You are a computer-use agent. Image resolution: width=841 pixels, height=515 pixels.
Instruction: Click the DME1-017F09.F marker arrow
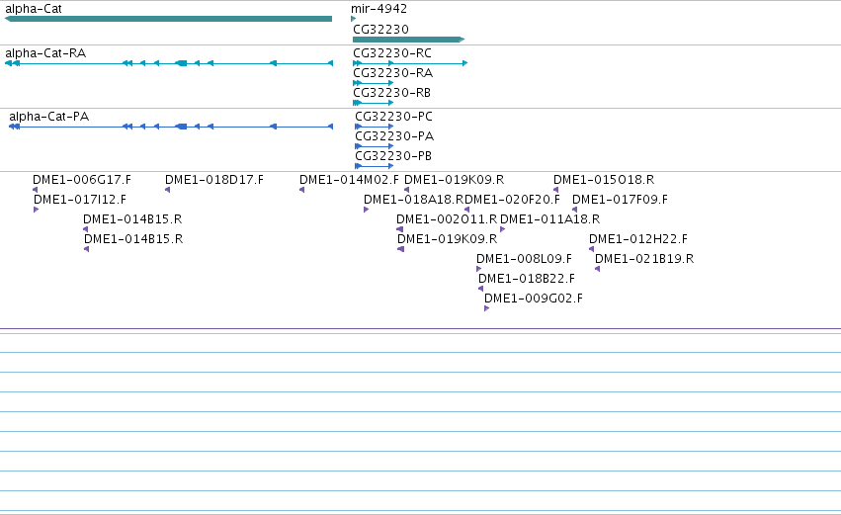click(574, 210)
